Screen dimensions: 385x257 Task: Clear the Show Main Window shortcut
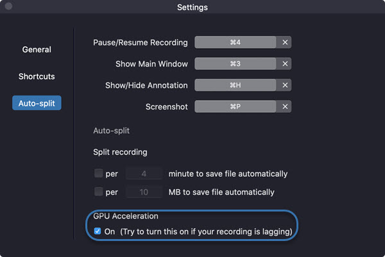[285, 63]
